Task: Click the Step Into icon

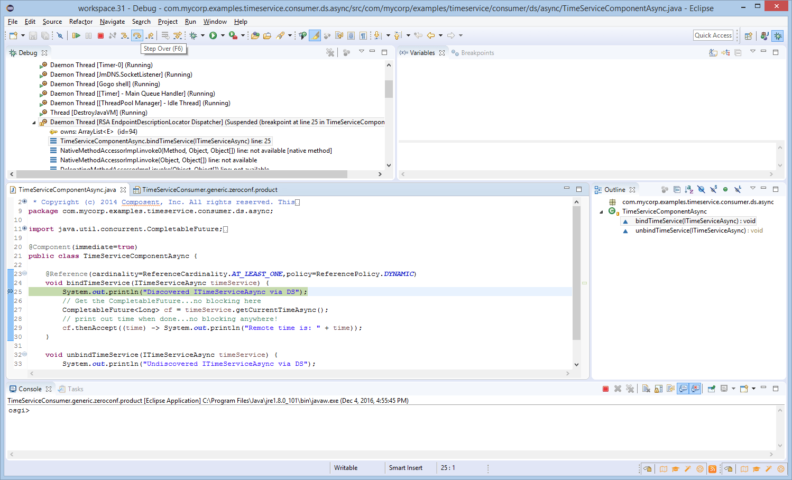Action: pos(125,35)
